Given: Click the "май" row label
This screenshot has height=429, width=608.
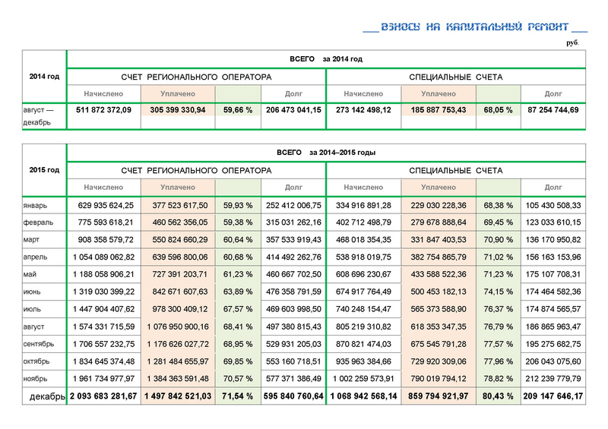Looking at the screenshot, I should (x=31, y=275).
